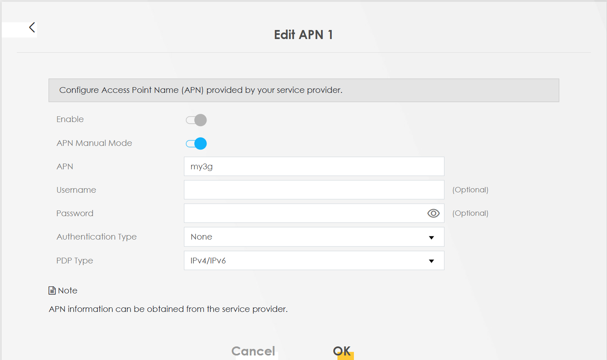This screenshot has height=360, width=607.
Task: Click the APN field containing my3g
Action: [x=314, y=166]
